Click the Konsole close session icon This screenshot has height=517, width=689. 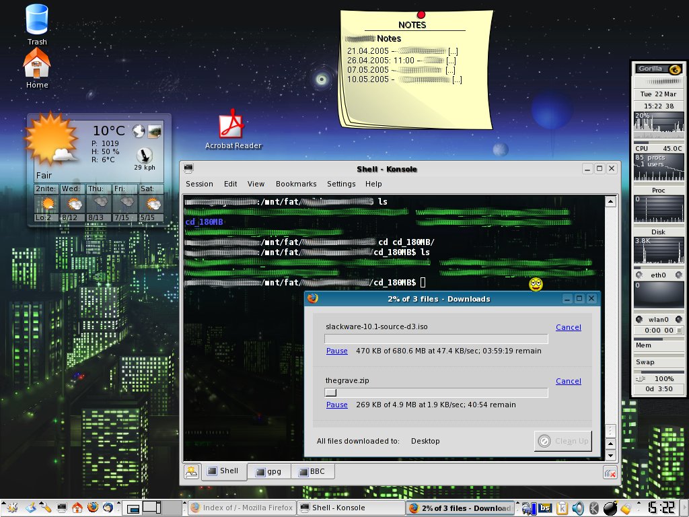[x=610, y=473]
